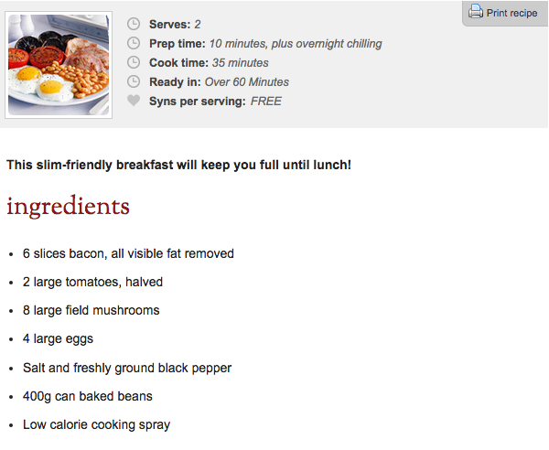The width and height of the screenshot is (549, 450).
Task: Click the printer icon in the Print recipe button
Action: point(476,12)
